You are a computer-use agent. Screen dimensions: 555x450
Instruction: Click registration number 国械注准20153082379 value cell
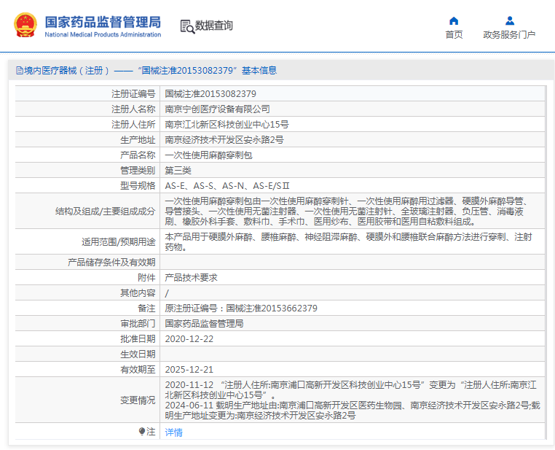point(210,93)
